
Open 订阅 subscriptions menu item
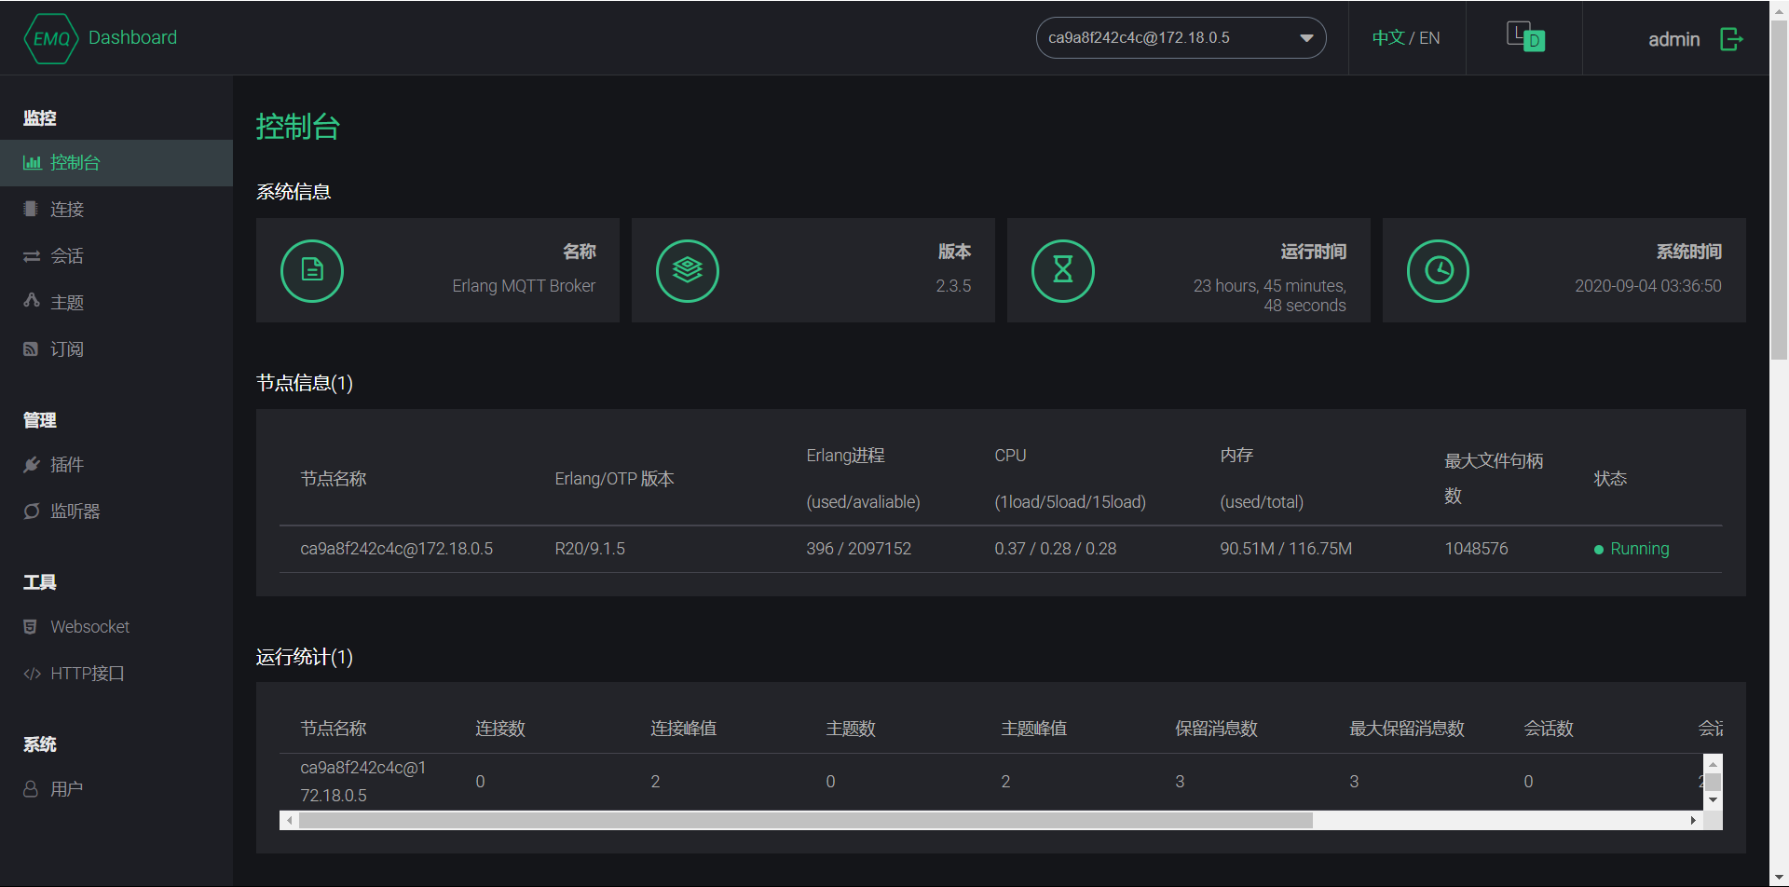(x=116, y=349)
